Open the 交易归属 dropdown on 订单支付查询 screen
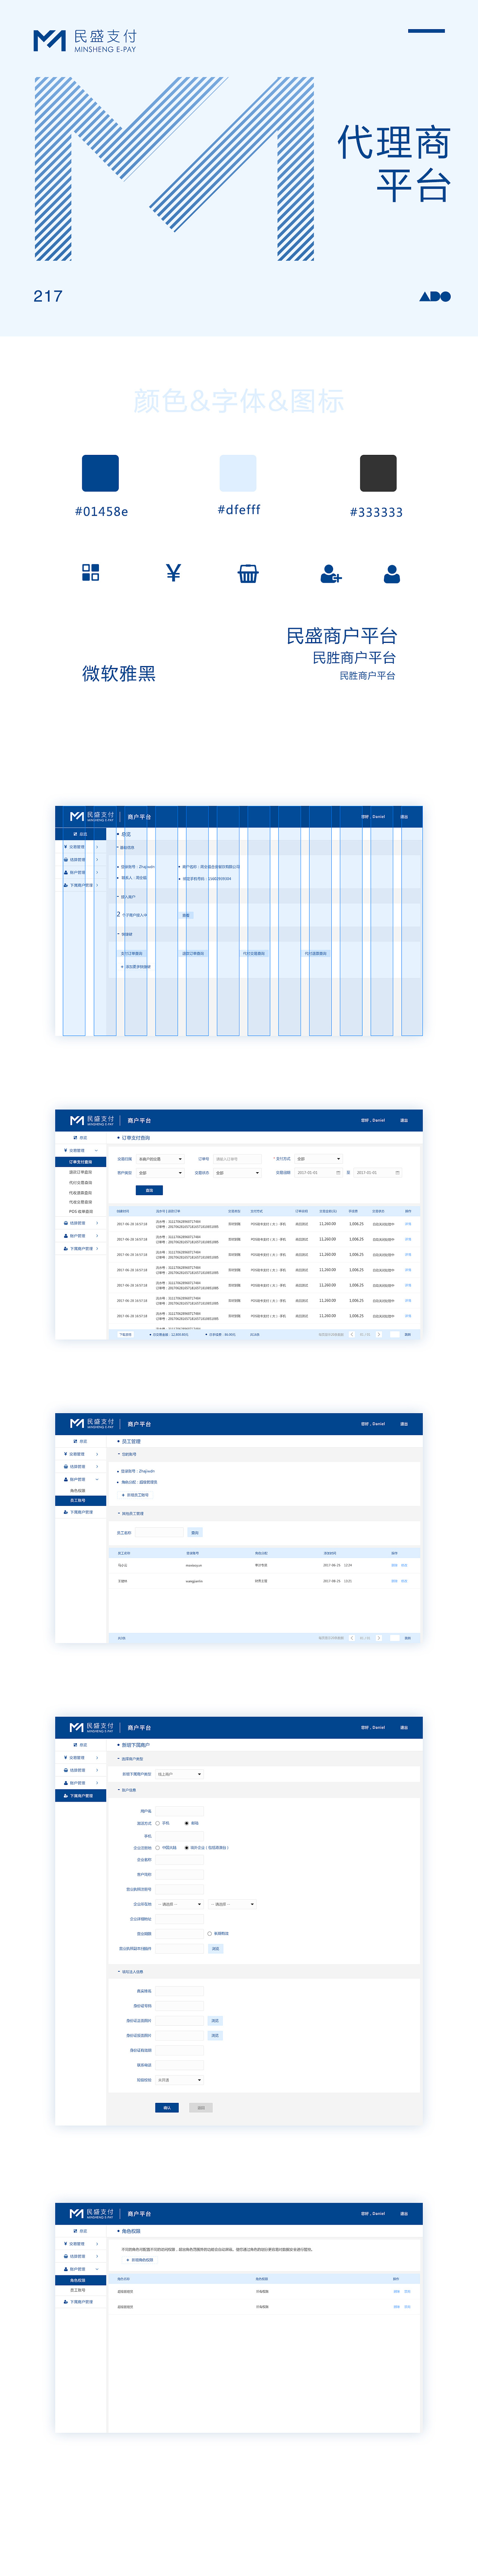478x2576 pixels. [160, 1159]
